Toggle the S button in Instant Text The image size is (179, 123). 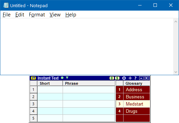point(117,78)
